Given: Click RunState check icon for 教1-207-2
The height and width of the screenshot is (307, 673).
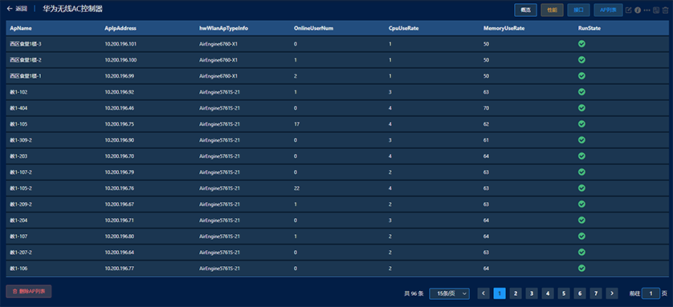Looking at the screenshot, I should (x=581, y=252).
